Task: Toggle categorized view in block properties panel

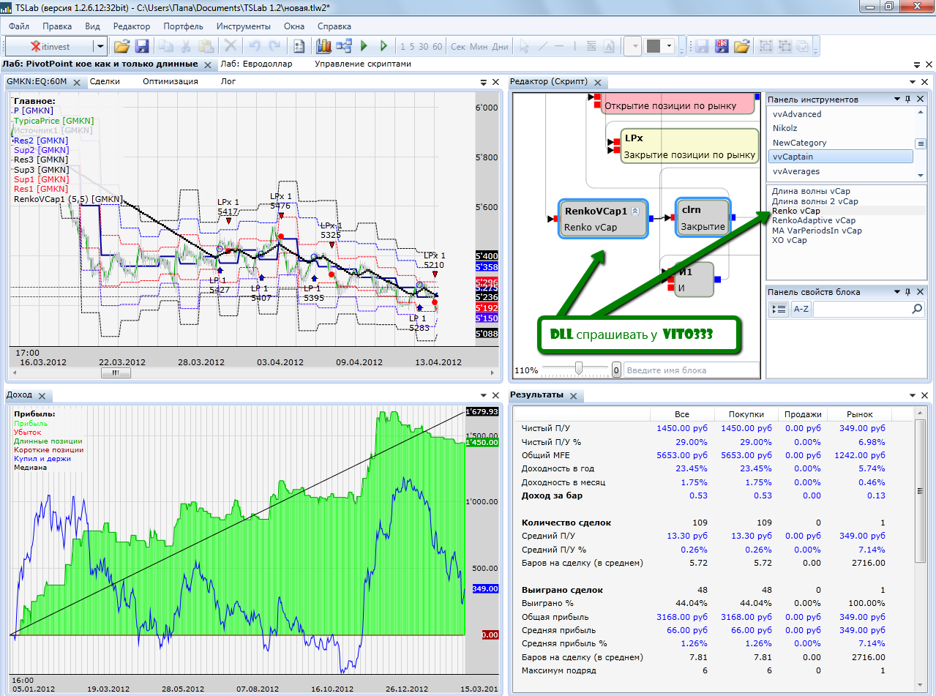Action: tap(779, 310)
